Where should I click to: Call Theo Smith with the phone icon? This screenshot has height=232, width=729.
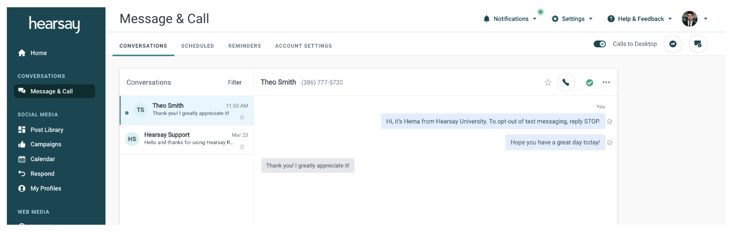[x=566, y=82]
